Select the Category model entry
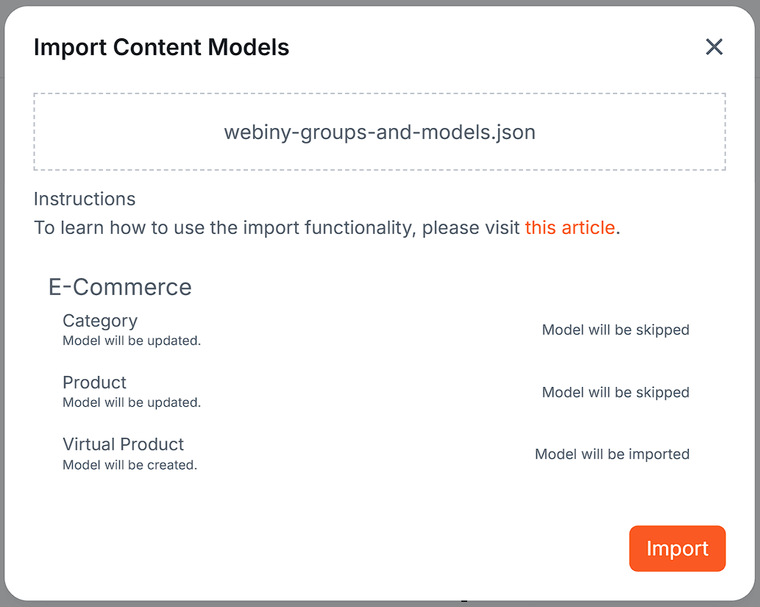The width and height of the screenshot is (760, 607). (x=100, y=321)
